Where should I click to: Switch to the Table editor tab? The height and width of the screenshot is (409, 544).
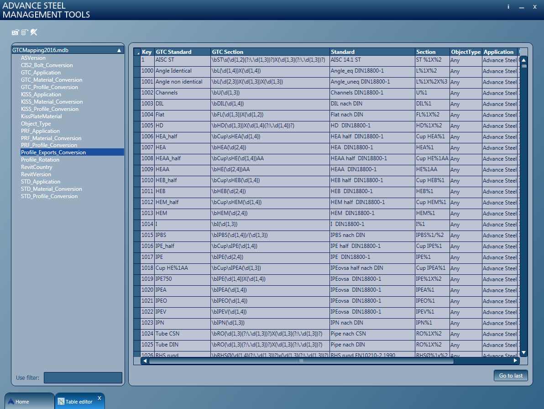79,401
